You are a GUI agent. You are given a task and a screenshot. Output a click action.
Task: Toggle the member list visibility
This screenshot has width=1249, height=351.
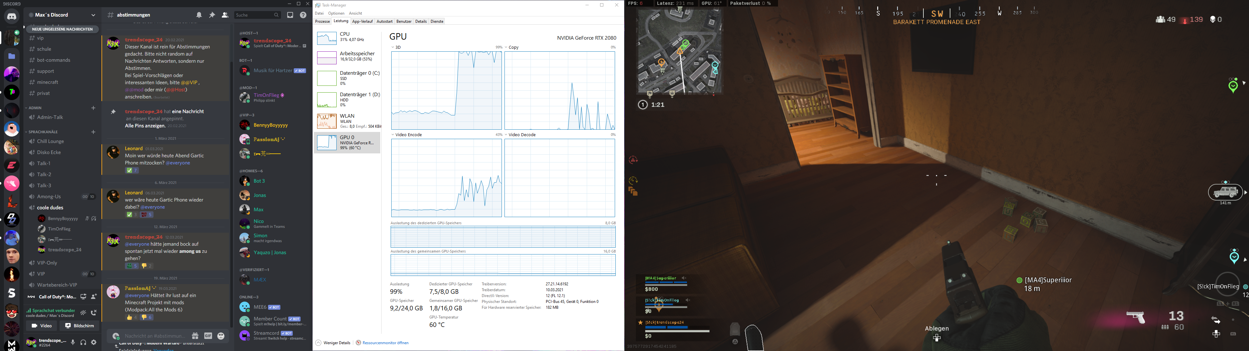(x=225, y=15)
